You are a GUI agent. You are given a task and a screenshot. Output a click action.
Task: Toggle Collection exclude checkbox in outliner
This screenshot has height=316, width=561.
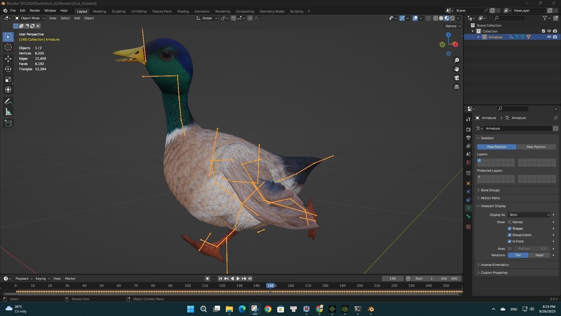click(543, 31)
